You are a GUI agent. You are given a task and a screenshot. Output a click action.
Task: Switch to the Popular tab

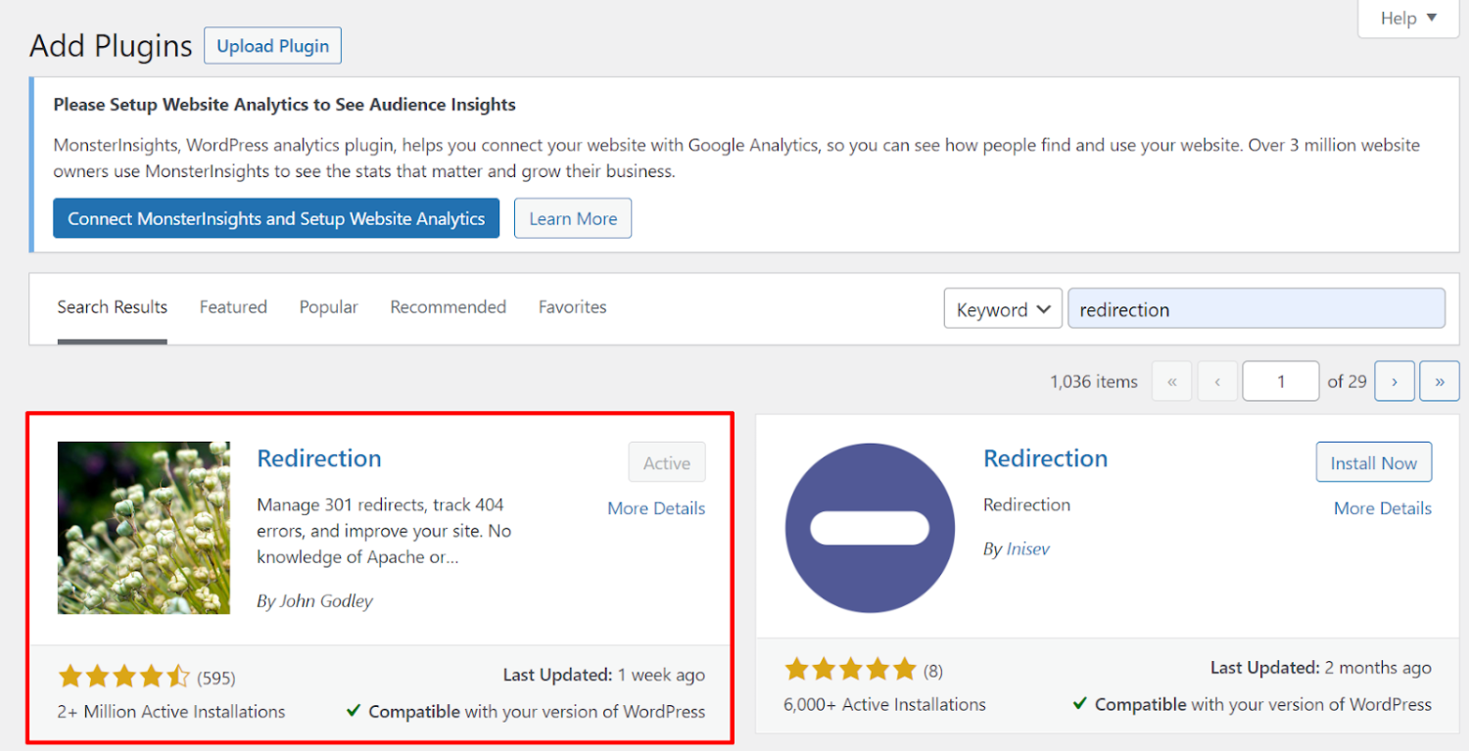click(329, 307)
